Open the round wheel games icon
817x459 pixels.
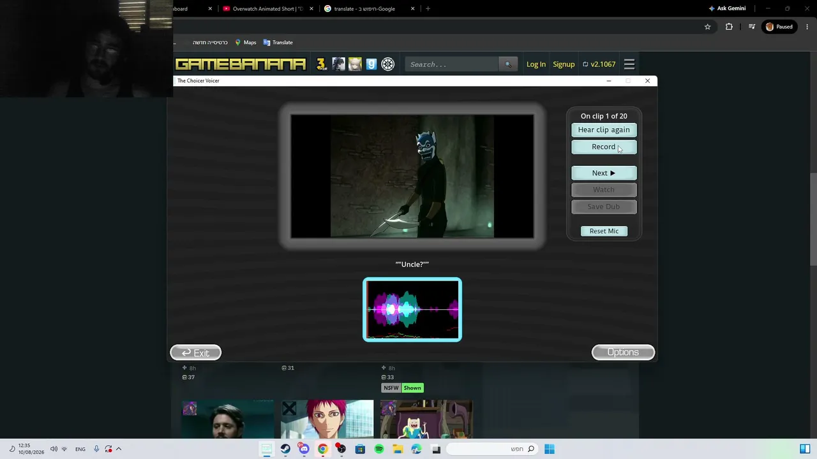tap(388, 64)
